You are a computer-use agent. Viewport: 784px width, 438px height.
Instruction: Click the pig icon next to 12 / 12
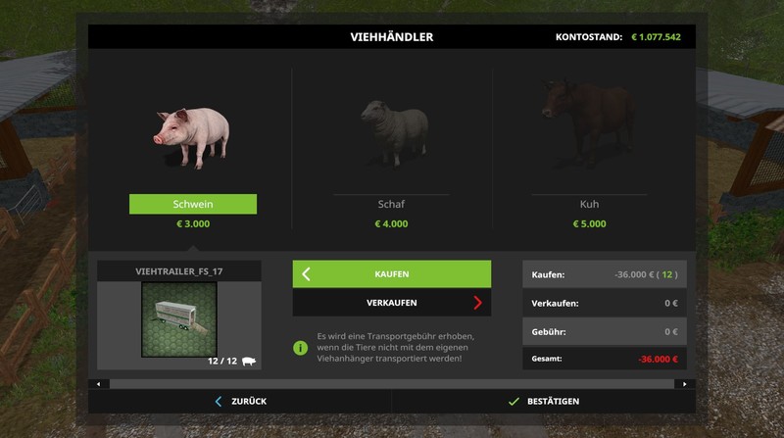[249, 361]
